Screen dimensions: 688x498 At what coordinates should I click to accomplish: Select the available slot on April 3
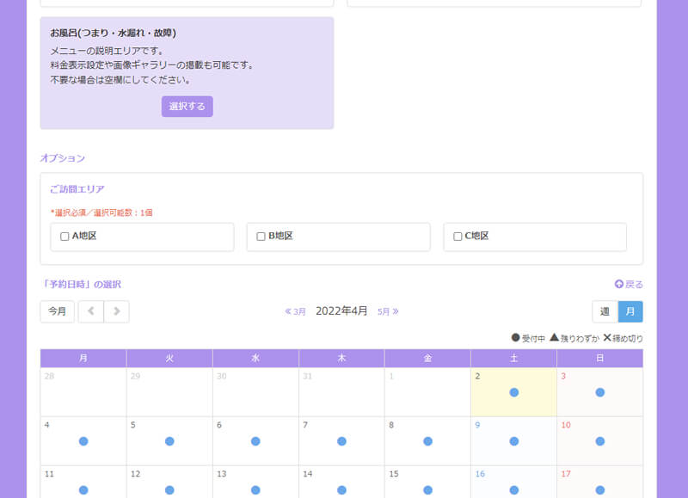pos(599,392)
